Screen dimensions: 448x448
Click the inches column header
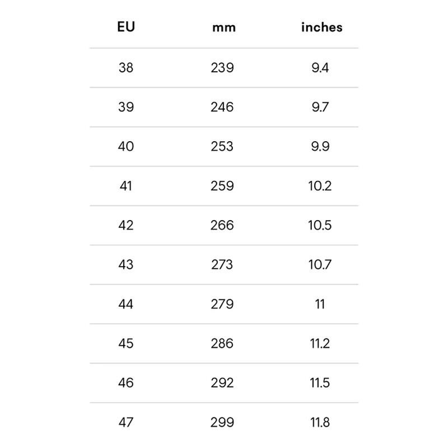[x=321, y=27]
